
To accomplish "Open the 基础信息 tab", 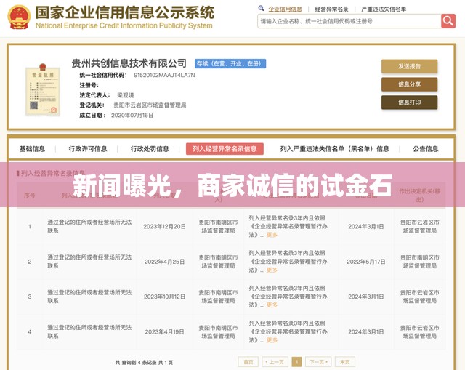I will click(32, 148).
